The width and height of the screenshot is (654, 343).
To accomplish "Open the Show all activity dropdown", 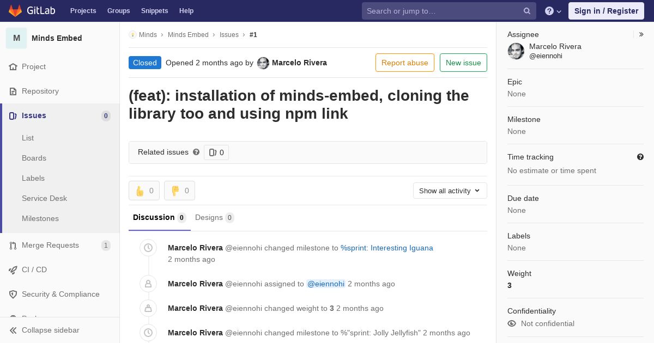I will [x=450, y=191].
